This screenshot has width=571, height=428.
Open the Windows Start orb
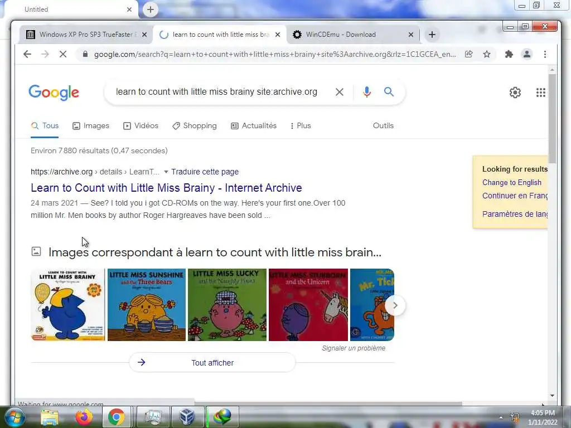14,417
